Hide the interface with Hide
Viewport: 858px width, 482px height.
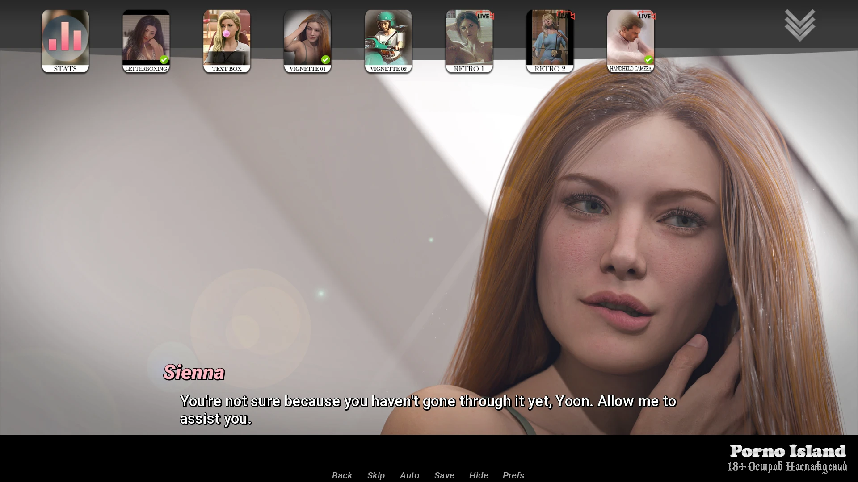479,475
